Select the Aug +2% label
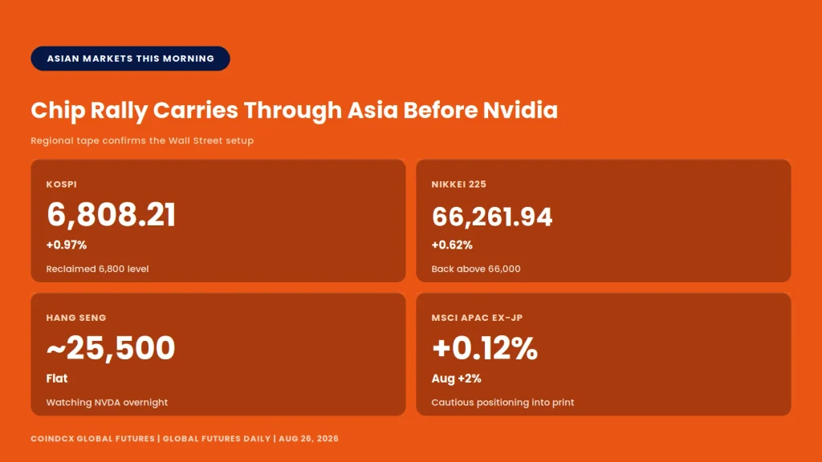The width and height of the screenshot is (822, 462). pyautogui.click(x=456, y=379)
